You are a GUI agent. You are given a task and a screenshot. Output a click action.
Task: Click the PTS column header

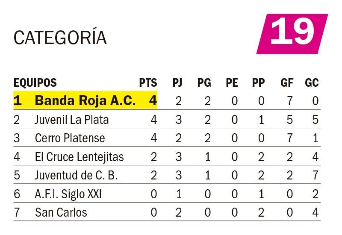click(148, 82)
